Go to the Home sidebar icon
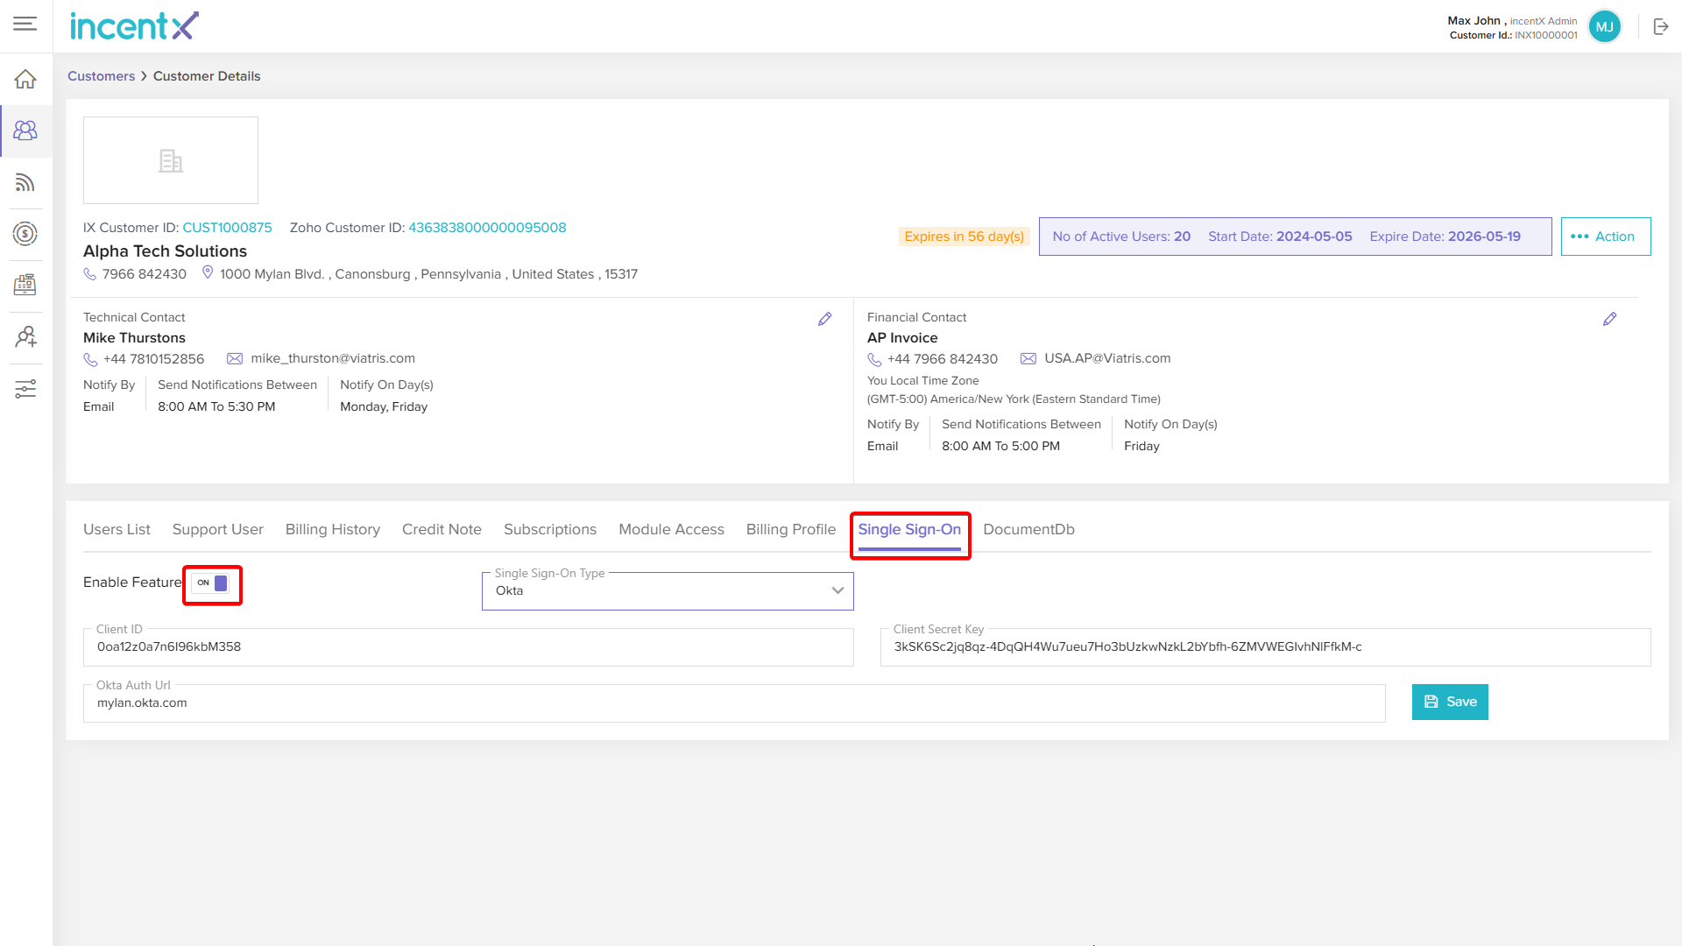Image resolution: width=1682 pixels, height=946 pixels. point(25,79)
